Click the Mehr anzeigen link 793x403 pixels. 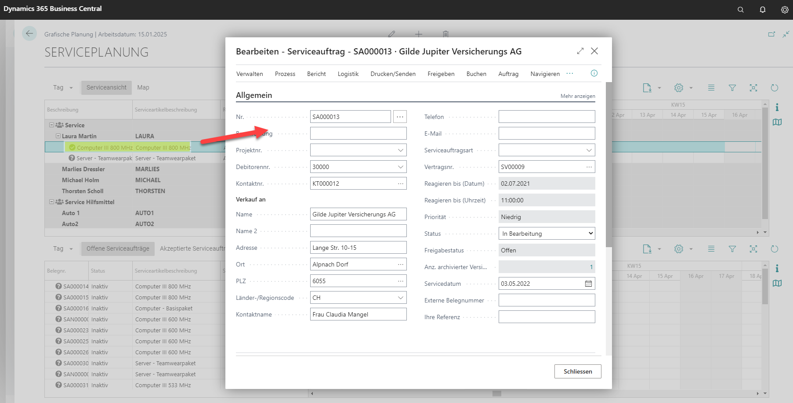click(x=578, y=96)
